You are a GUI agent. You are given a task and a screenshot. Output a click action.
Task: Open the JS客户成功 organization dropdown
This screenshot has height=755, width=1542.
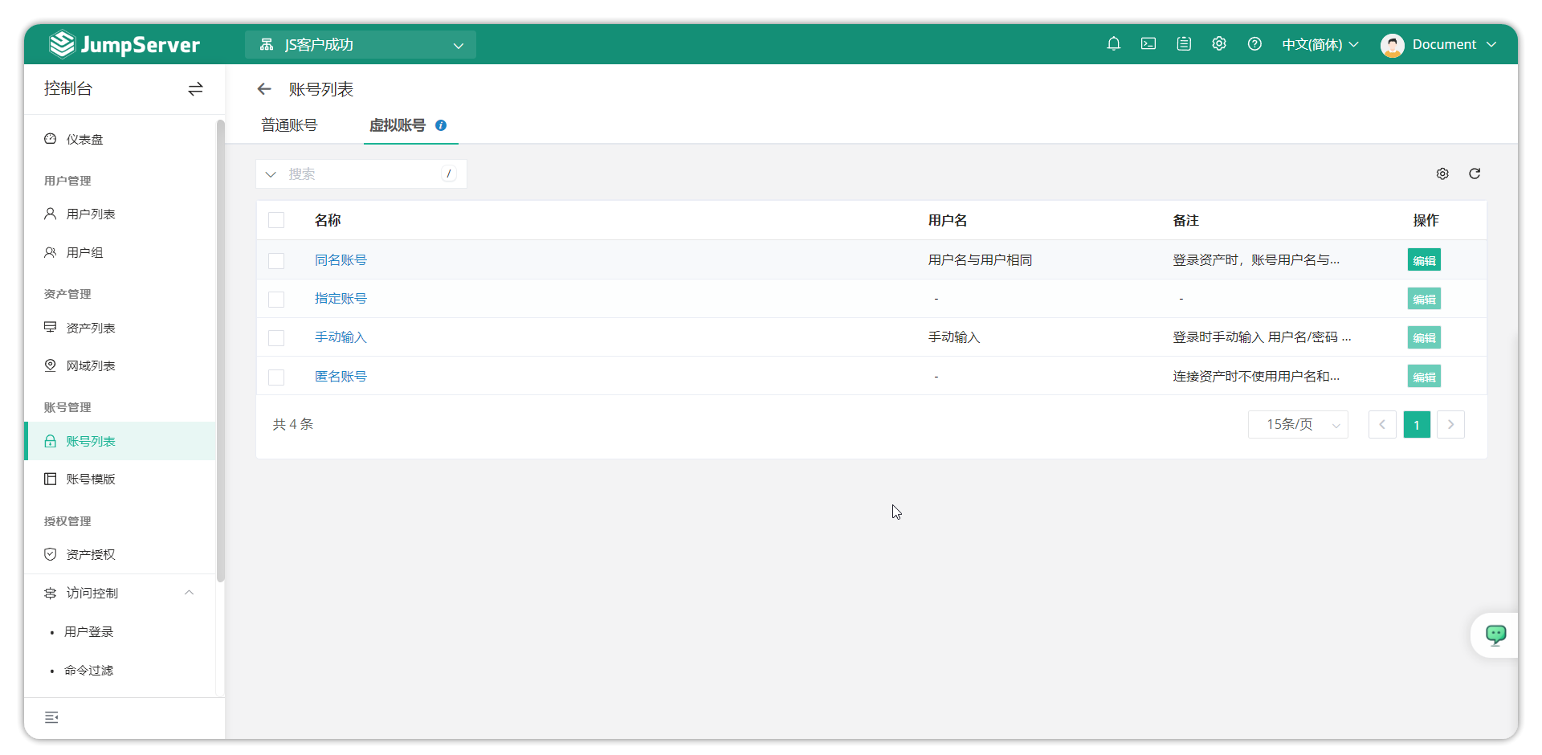(x=361, y=45)
